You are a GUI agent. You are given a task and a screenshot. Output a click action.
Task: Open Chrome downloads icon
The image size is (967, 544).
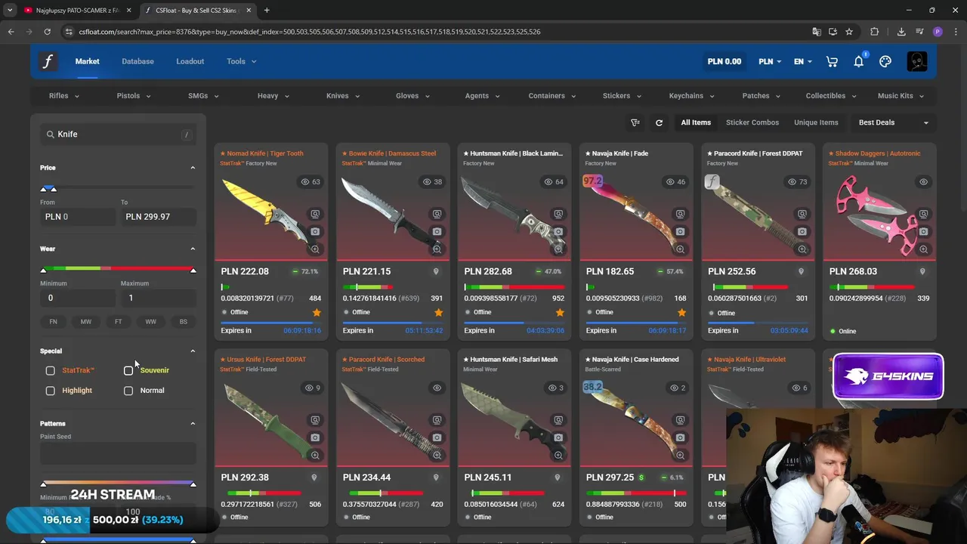901,32
